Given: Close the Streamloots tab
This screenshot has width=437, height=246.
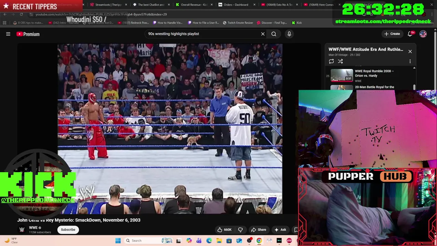Looking at the screenshot, I should tap(126, 5).
